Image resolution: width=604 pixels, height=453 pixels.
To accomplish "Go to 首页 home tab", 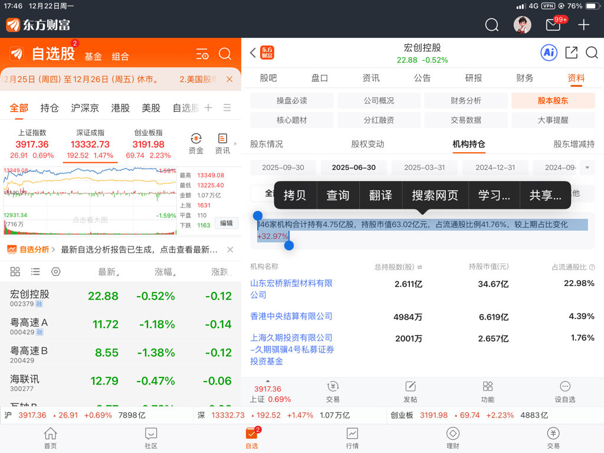I will (x=51, y=438).
